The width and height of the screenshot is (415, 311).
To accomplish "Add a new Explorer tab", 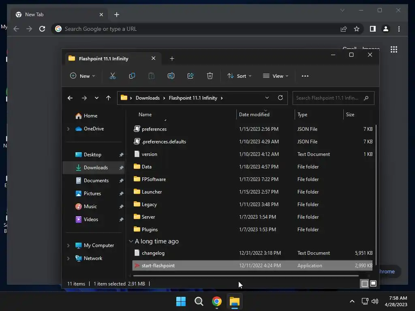I will [172, 58].
